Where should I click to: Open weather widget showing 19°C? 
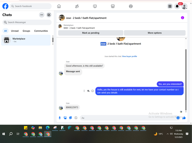159,134
